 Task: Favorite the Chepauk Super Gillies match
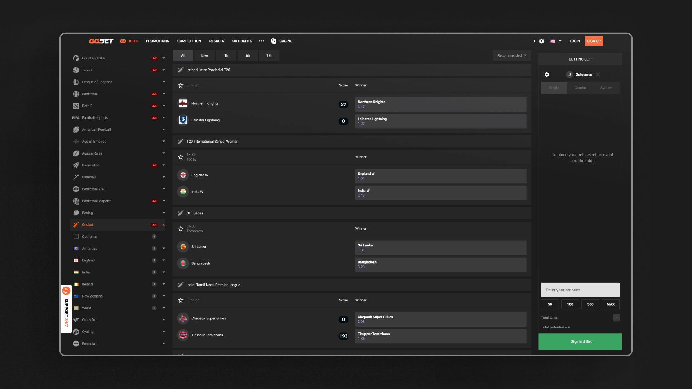click(181, 300)
